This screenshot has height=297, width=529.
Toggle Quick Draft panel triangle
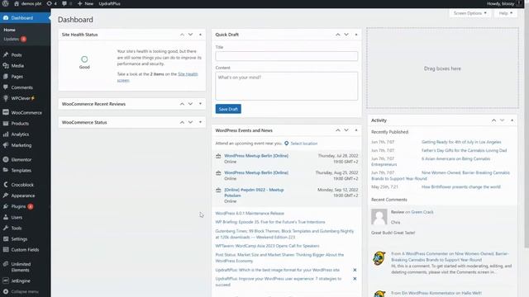[356, 35]
